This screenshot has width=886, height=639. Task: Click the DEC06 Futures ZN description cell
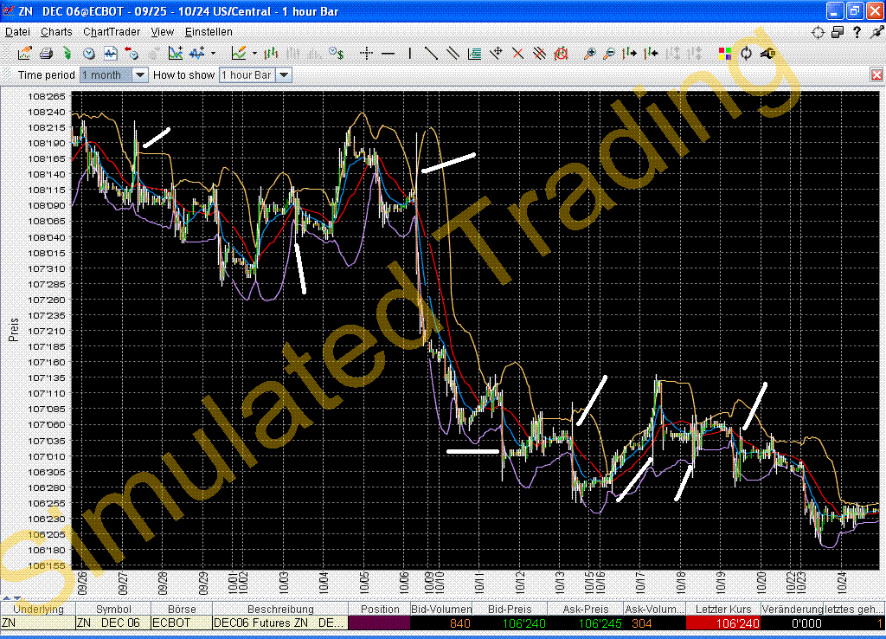pyautogui.click(x=280, y=623)
